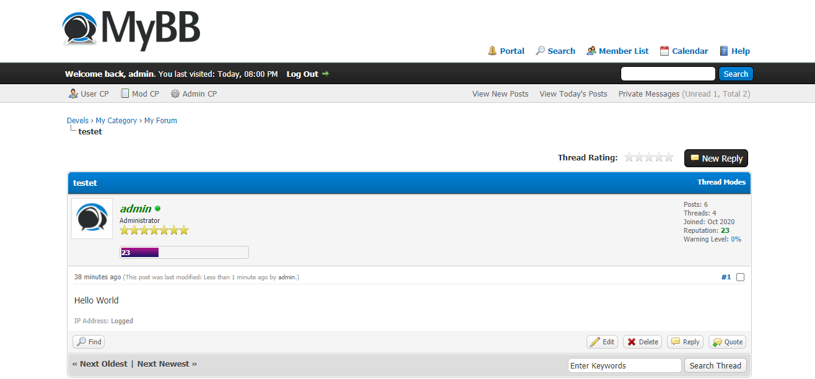The width and height of the screenshot is (815, 379).
Task: Click the Edit post button
Action: point(602,342)
